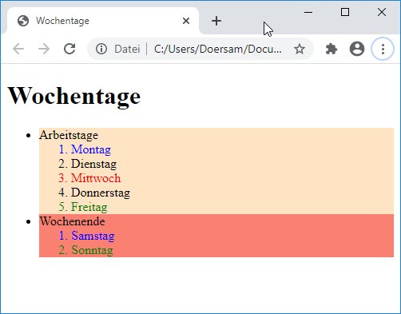Select the Wochentage tab
The height and width of the screenshot is (314, 401).
point(102,21)
